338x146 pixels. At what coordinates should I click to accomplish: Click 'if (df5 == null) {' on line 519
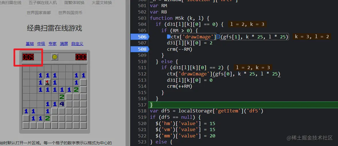[176, 117]
